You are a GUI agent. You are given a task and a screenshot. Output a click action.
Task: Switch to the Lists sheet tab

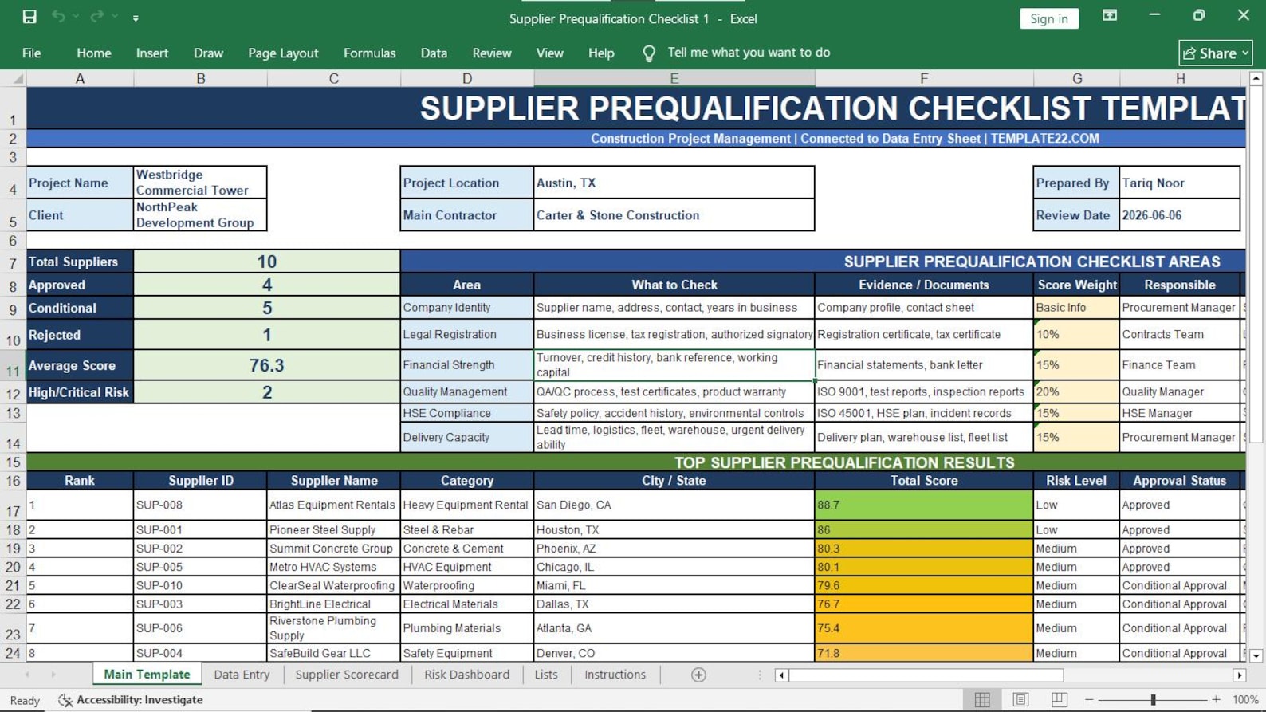546,675
